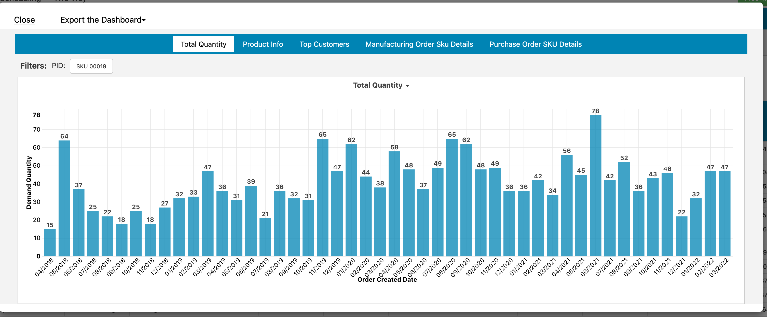Click the 78 y-axis maximum label

36,115
